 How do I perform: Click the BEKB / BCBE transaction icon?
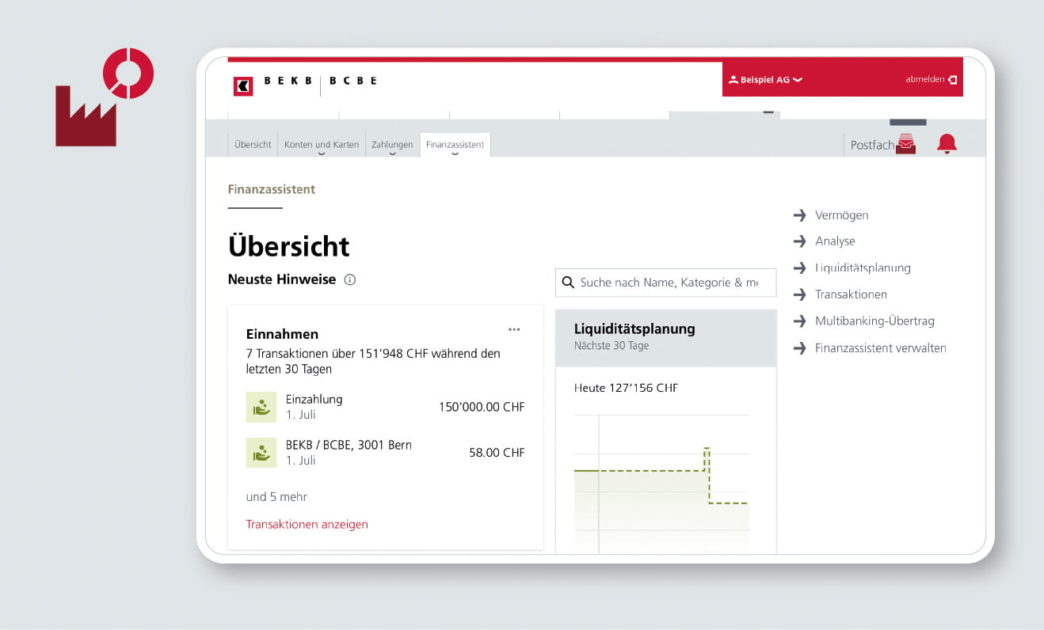coord(261,453)
